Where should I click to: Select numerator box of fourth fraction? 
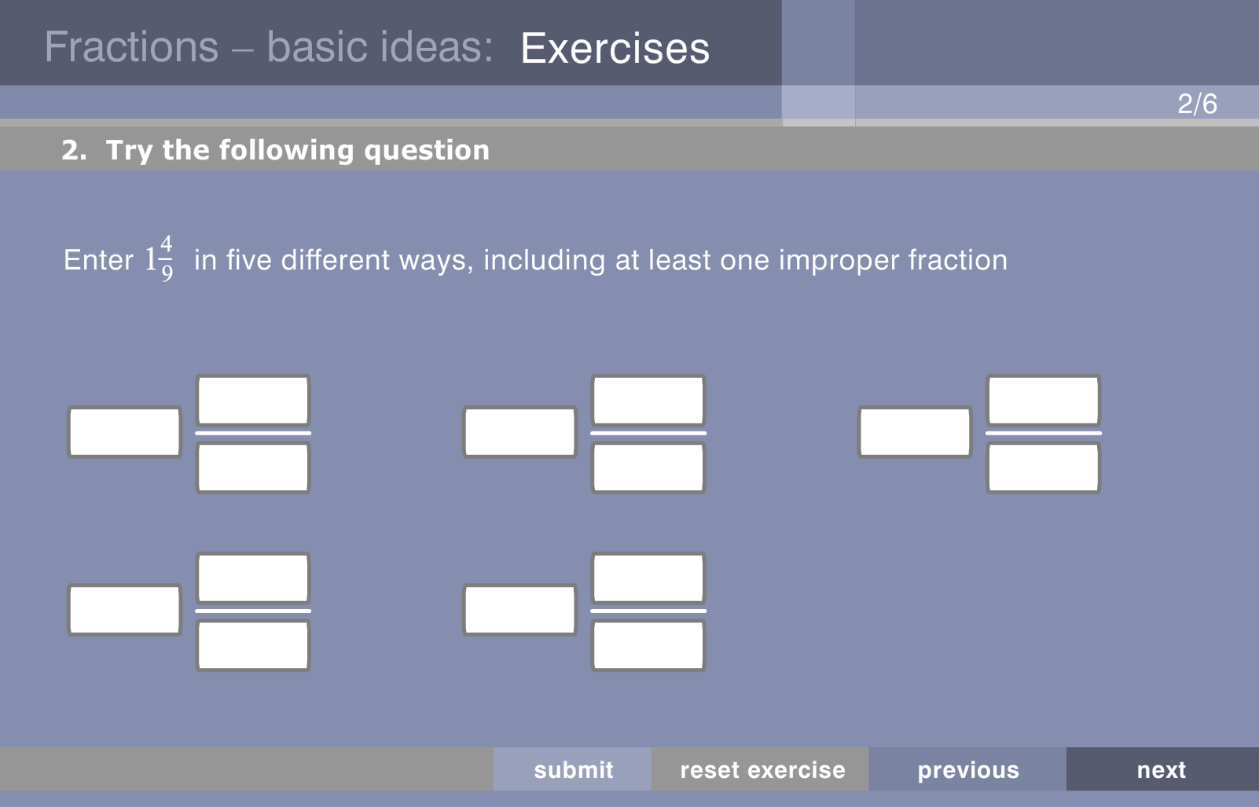[253, 578]
